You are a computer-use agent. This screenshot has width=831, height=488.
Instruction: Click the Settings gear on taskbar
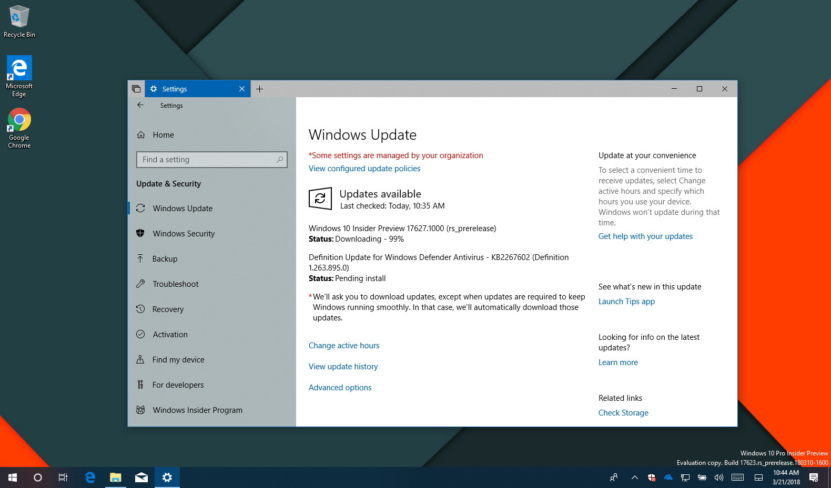click(x=167, y=477)
